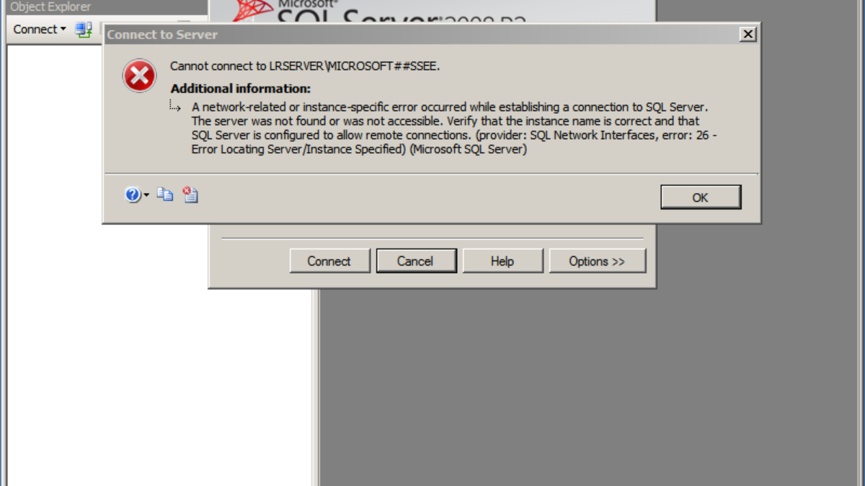Show technical details icon with red mark
This screenshot has height=486, width=865.
coord(190,194)
